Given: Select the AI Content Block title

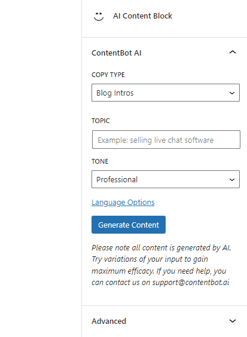Looking at the screenshot, I should [142, 16].
